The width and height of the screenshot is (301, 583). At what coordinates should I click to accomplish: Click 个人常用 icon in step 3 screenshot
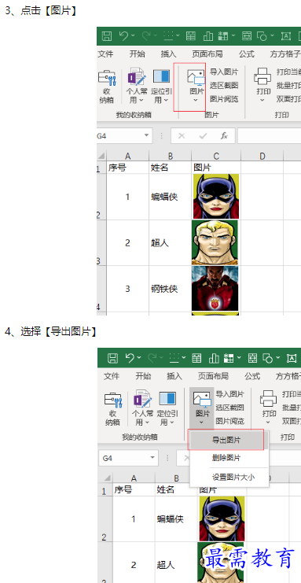pos(137,77)
